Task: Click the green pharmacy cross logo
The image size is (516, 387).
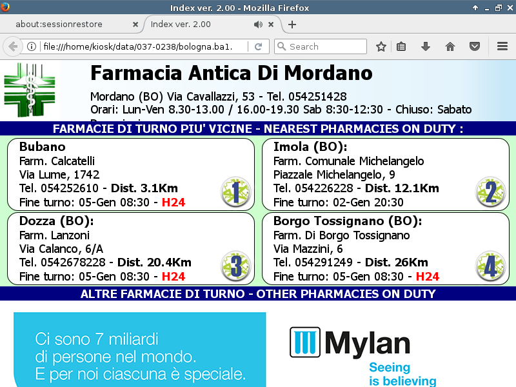Action: [x=30, y=90]
